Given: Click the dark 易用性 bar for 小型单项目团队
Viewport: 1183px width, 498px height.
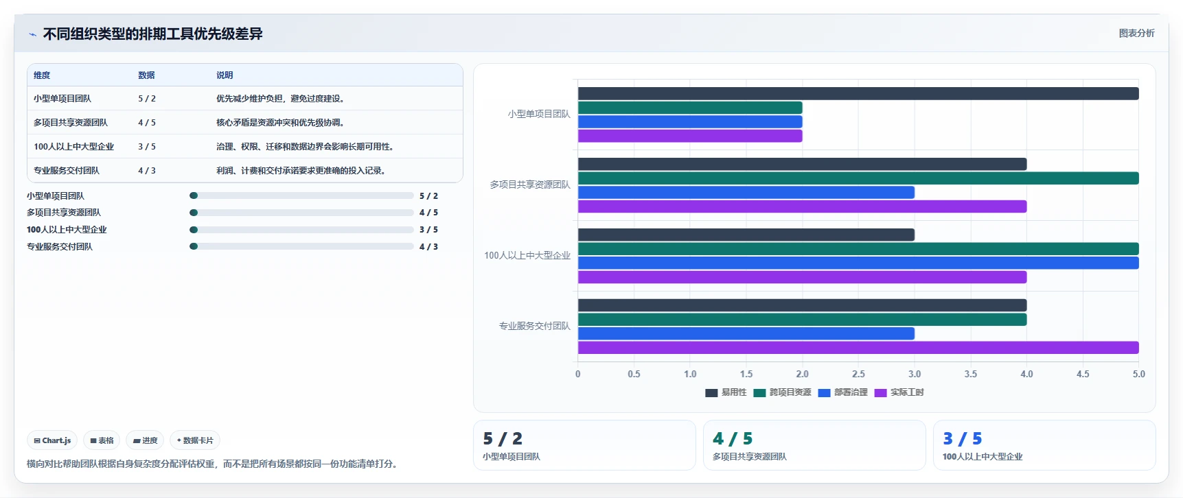Looking at the screenshot, I should click(x=858, y=93).
